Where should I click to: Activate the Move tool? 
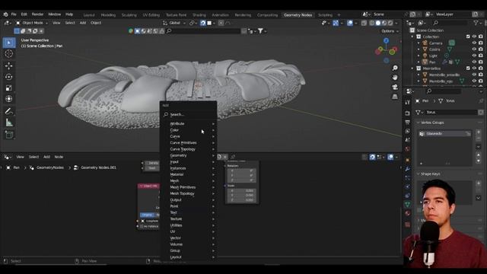click(x=9, y=65)
